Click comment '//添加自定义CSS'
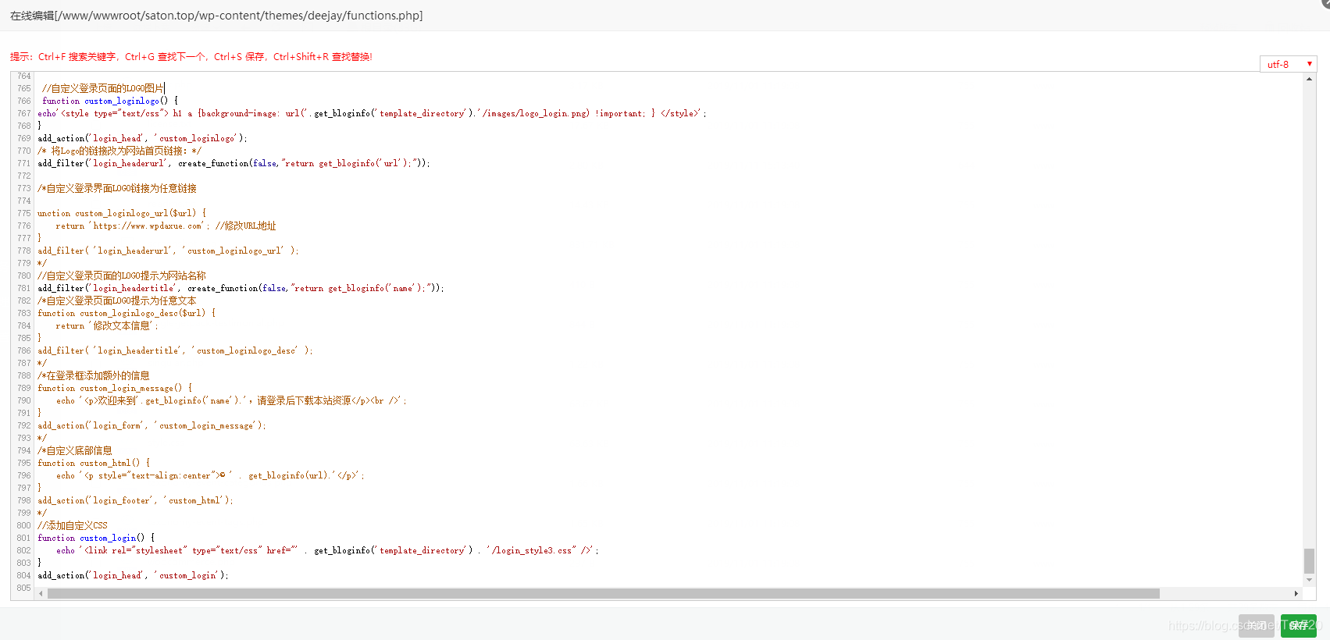Screen dimensions: 1330x640 pyautogui.click(x=73, y=525)
